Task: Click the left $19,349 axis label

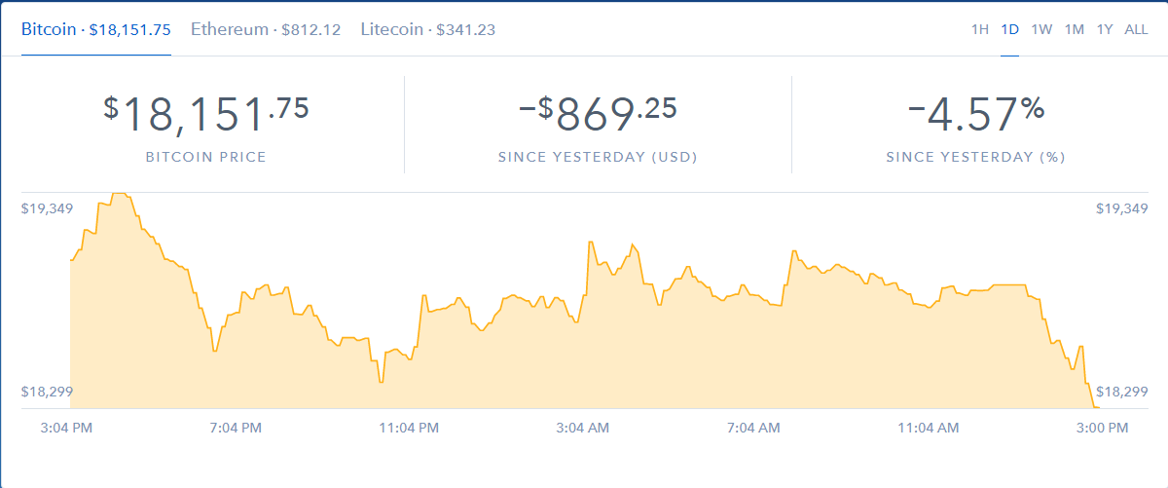Action: (47, 208)
